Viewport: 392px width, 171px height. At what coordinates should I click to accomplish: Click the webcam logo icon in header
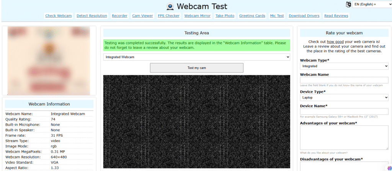(x=170, y=6)
